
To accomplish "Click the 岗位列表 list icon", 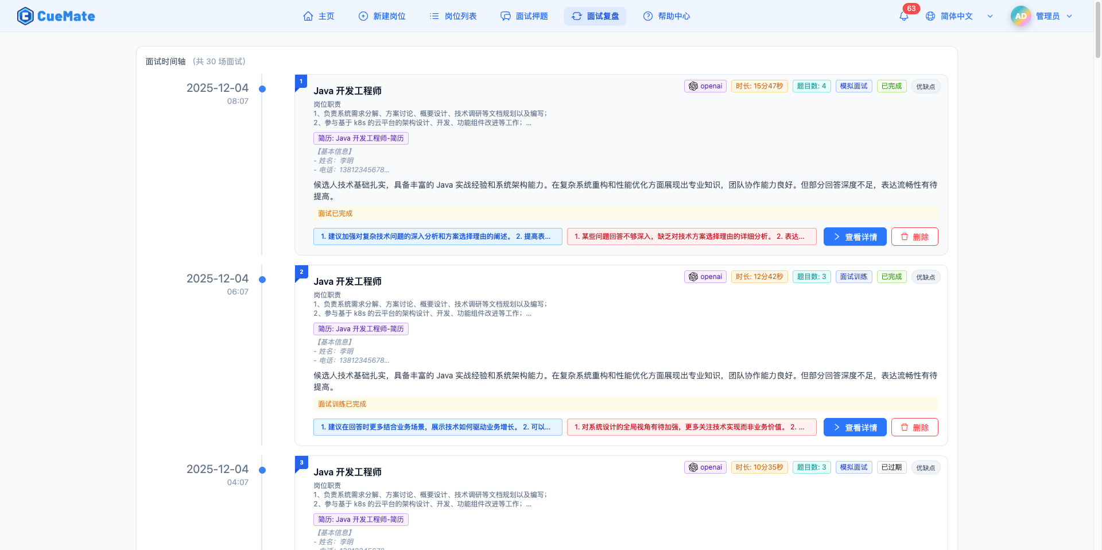I will point(434,16).
